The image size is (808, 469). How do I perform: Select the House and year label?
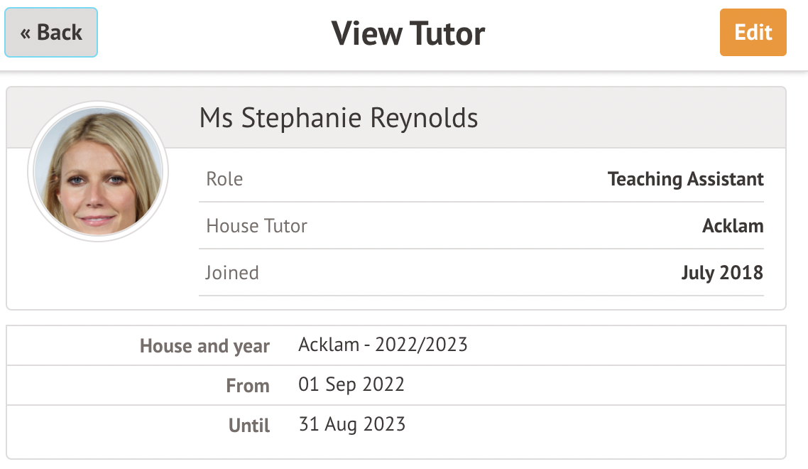204,346
